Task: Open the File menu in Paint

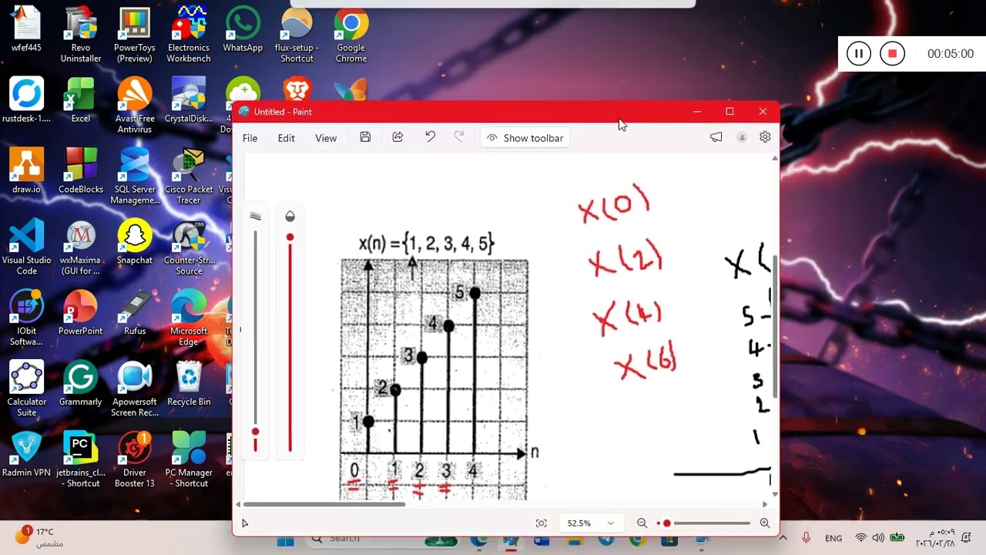Action: (x=250, y=138)
